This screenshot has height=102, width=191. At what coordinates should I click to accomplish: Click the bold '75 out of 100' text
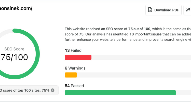click(x=139, y=29)
